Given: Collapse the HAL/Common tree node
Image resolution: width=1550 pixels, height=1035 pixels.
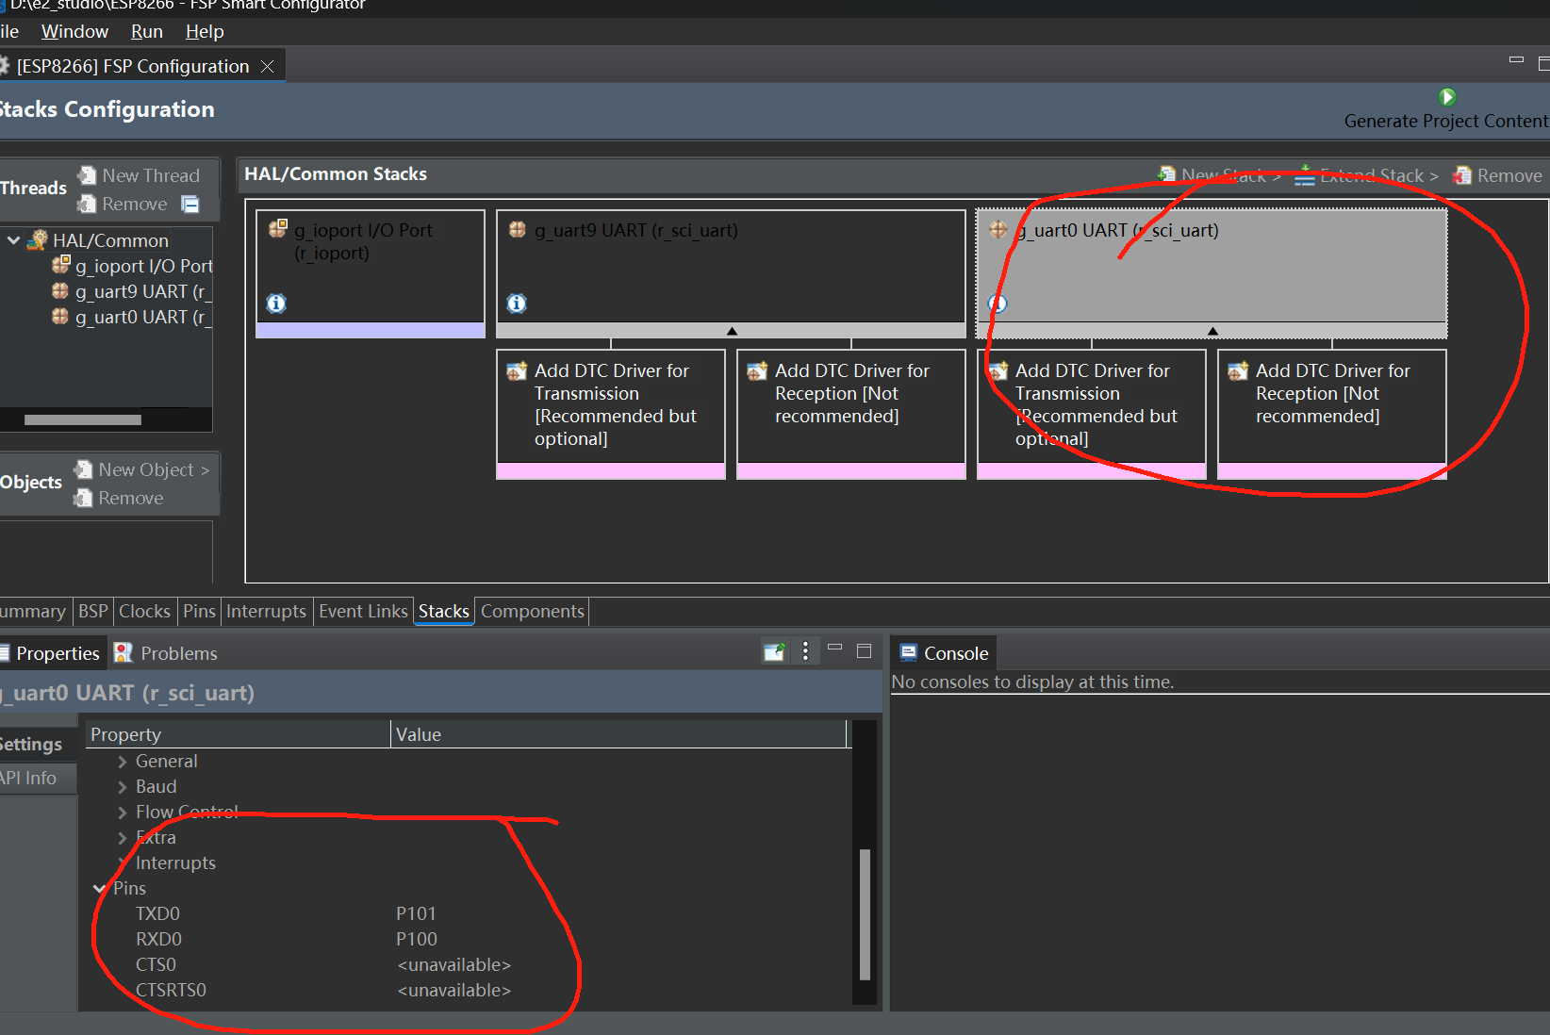Looking at the screenshot, I should [14, 240].
